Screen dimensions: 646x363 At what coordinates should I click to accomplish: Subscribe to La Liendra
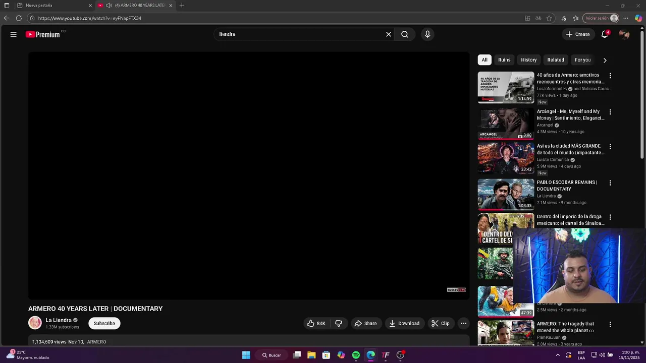tap(104, 323)
